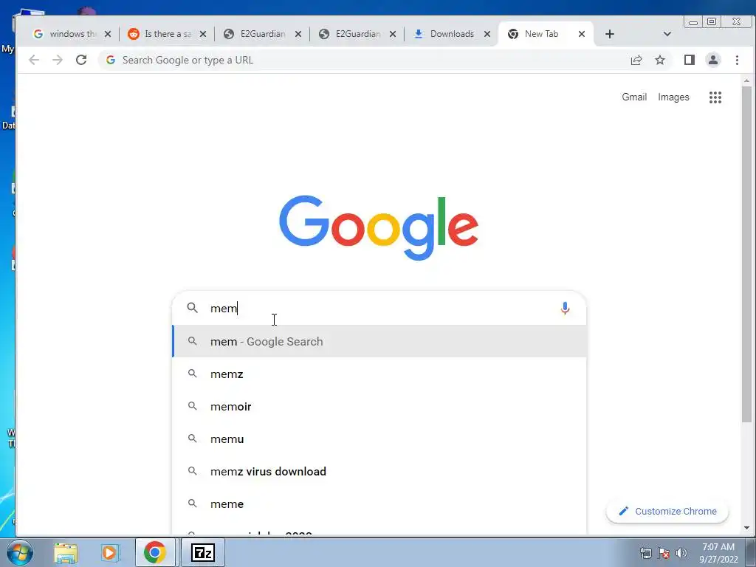Click the browser back arrow
Image resolution: width=756 pixels, height=567 pixels.
tap(34, 60)
